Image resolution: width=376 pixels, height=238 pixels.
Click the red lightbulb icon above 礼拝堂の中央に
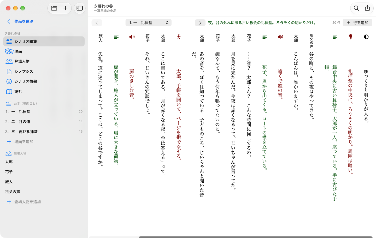[x=350, y=37]
